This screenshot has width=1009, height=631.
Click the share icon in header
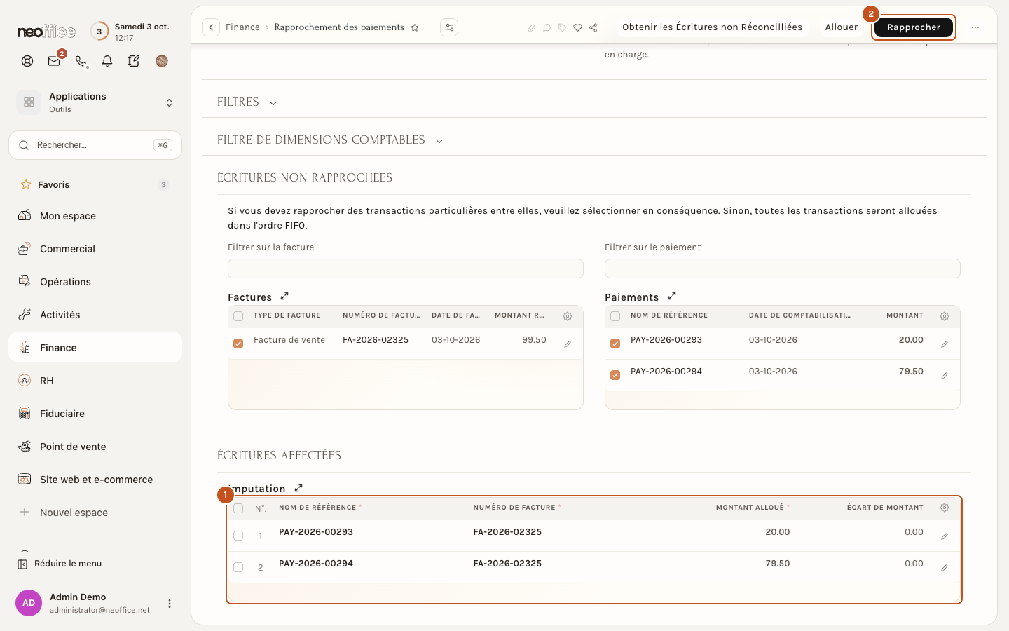pos(593,27)
